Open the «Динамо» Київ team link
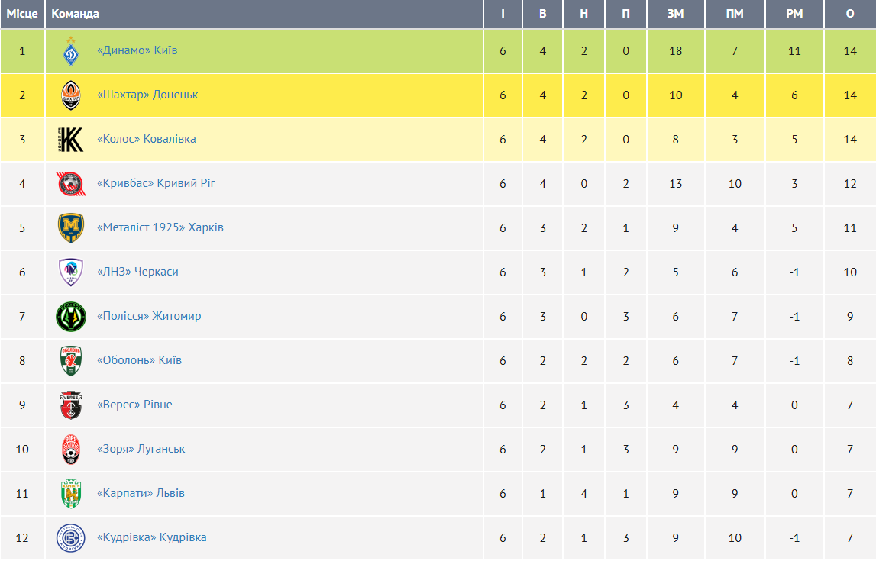Screen dimensions: 876x561 point(137,50)
